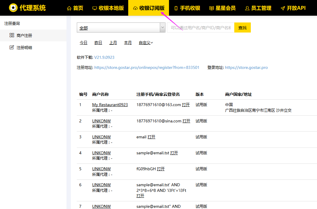
Task: Click the 商户名称 column header
Action: click(100, 94)
